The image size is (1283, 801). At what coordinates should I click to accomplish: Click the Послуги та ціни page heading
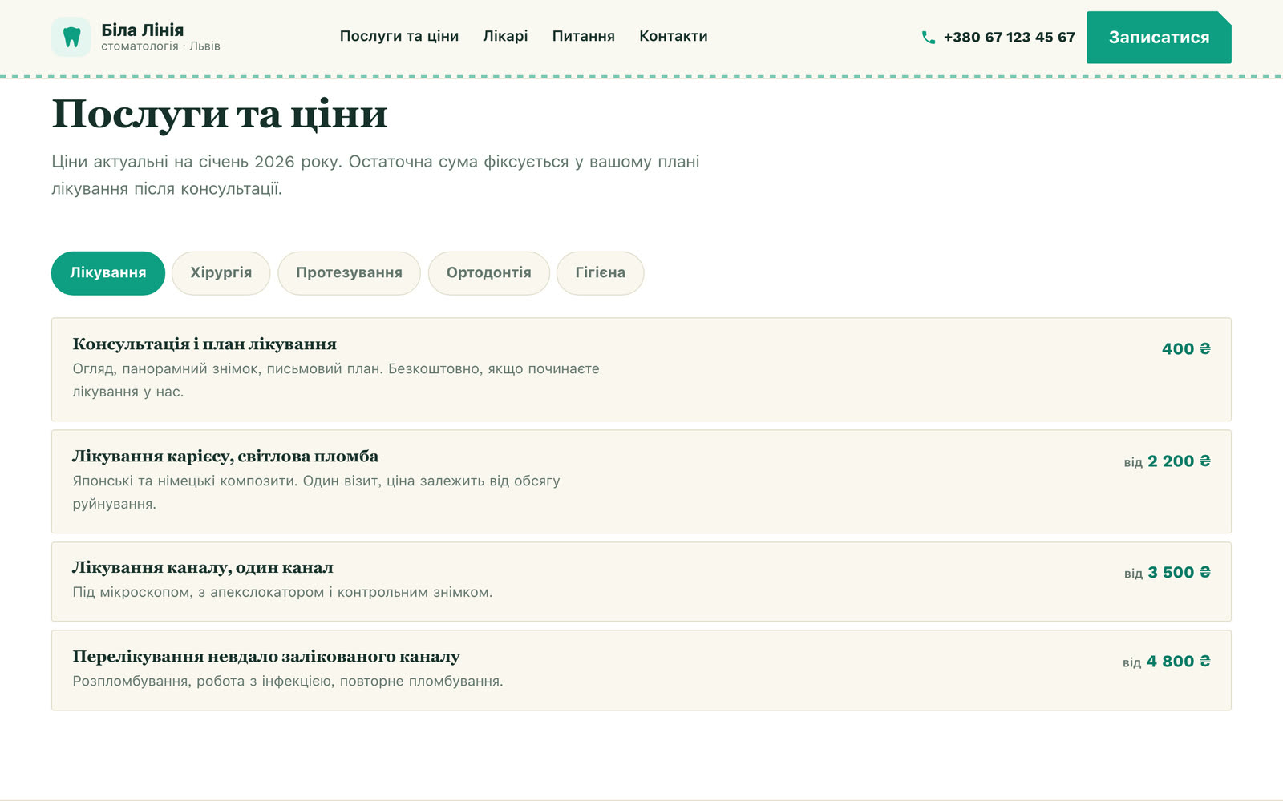click(220, 115)
